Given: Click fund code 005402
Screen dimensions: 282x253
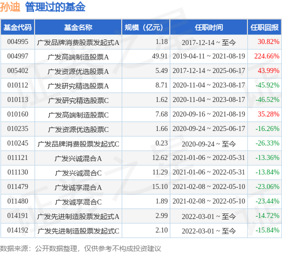Looking at the screenshot, I should 18,70.
